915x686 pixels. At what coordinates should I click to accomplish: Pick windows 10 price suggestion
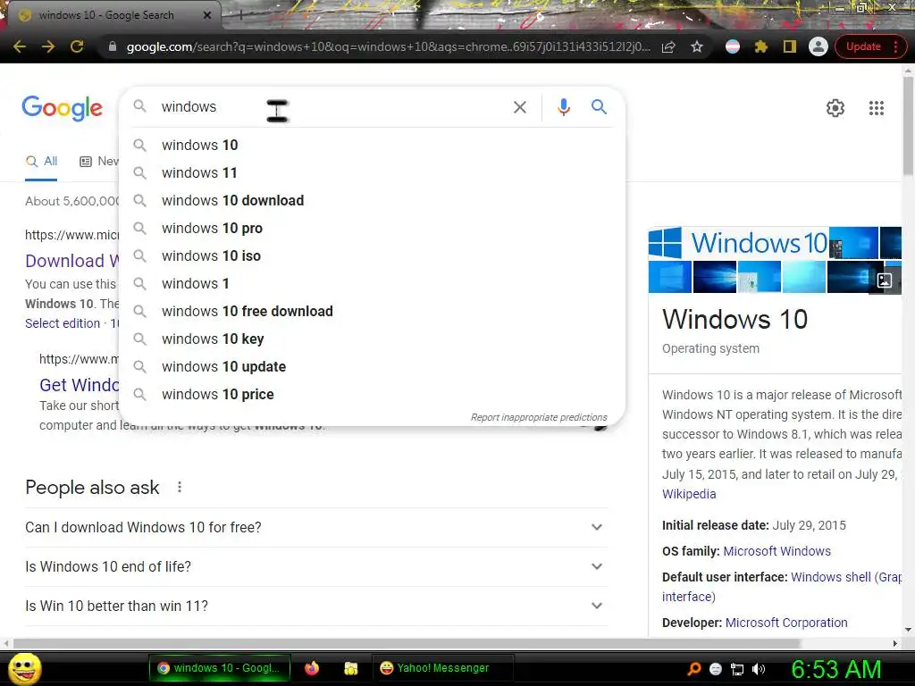pyautogui.click(x=372, y=394)
